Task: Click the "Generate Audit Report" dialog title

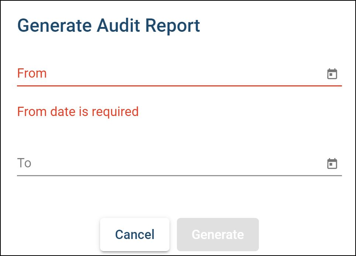Action: tap(109, 26)
